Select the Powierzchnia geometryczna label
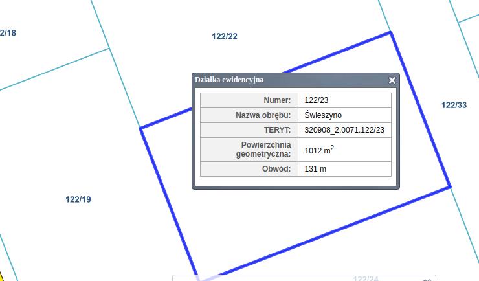The image size is (479, 281). [x=249, y=150]
